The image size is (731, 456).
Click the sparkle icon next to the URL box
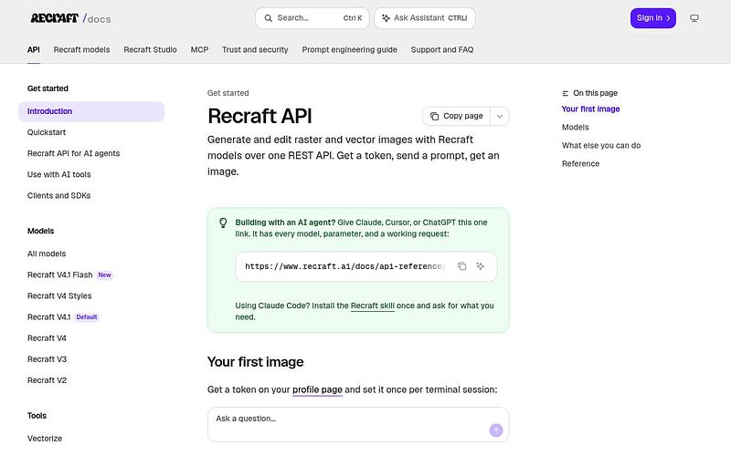coord(481,266)
